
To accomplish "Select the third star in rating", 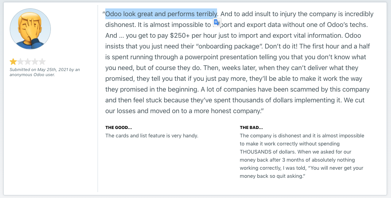I will [x=28, y=62].
